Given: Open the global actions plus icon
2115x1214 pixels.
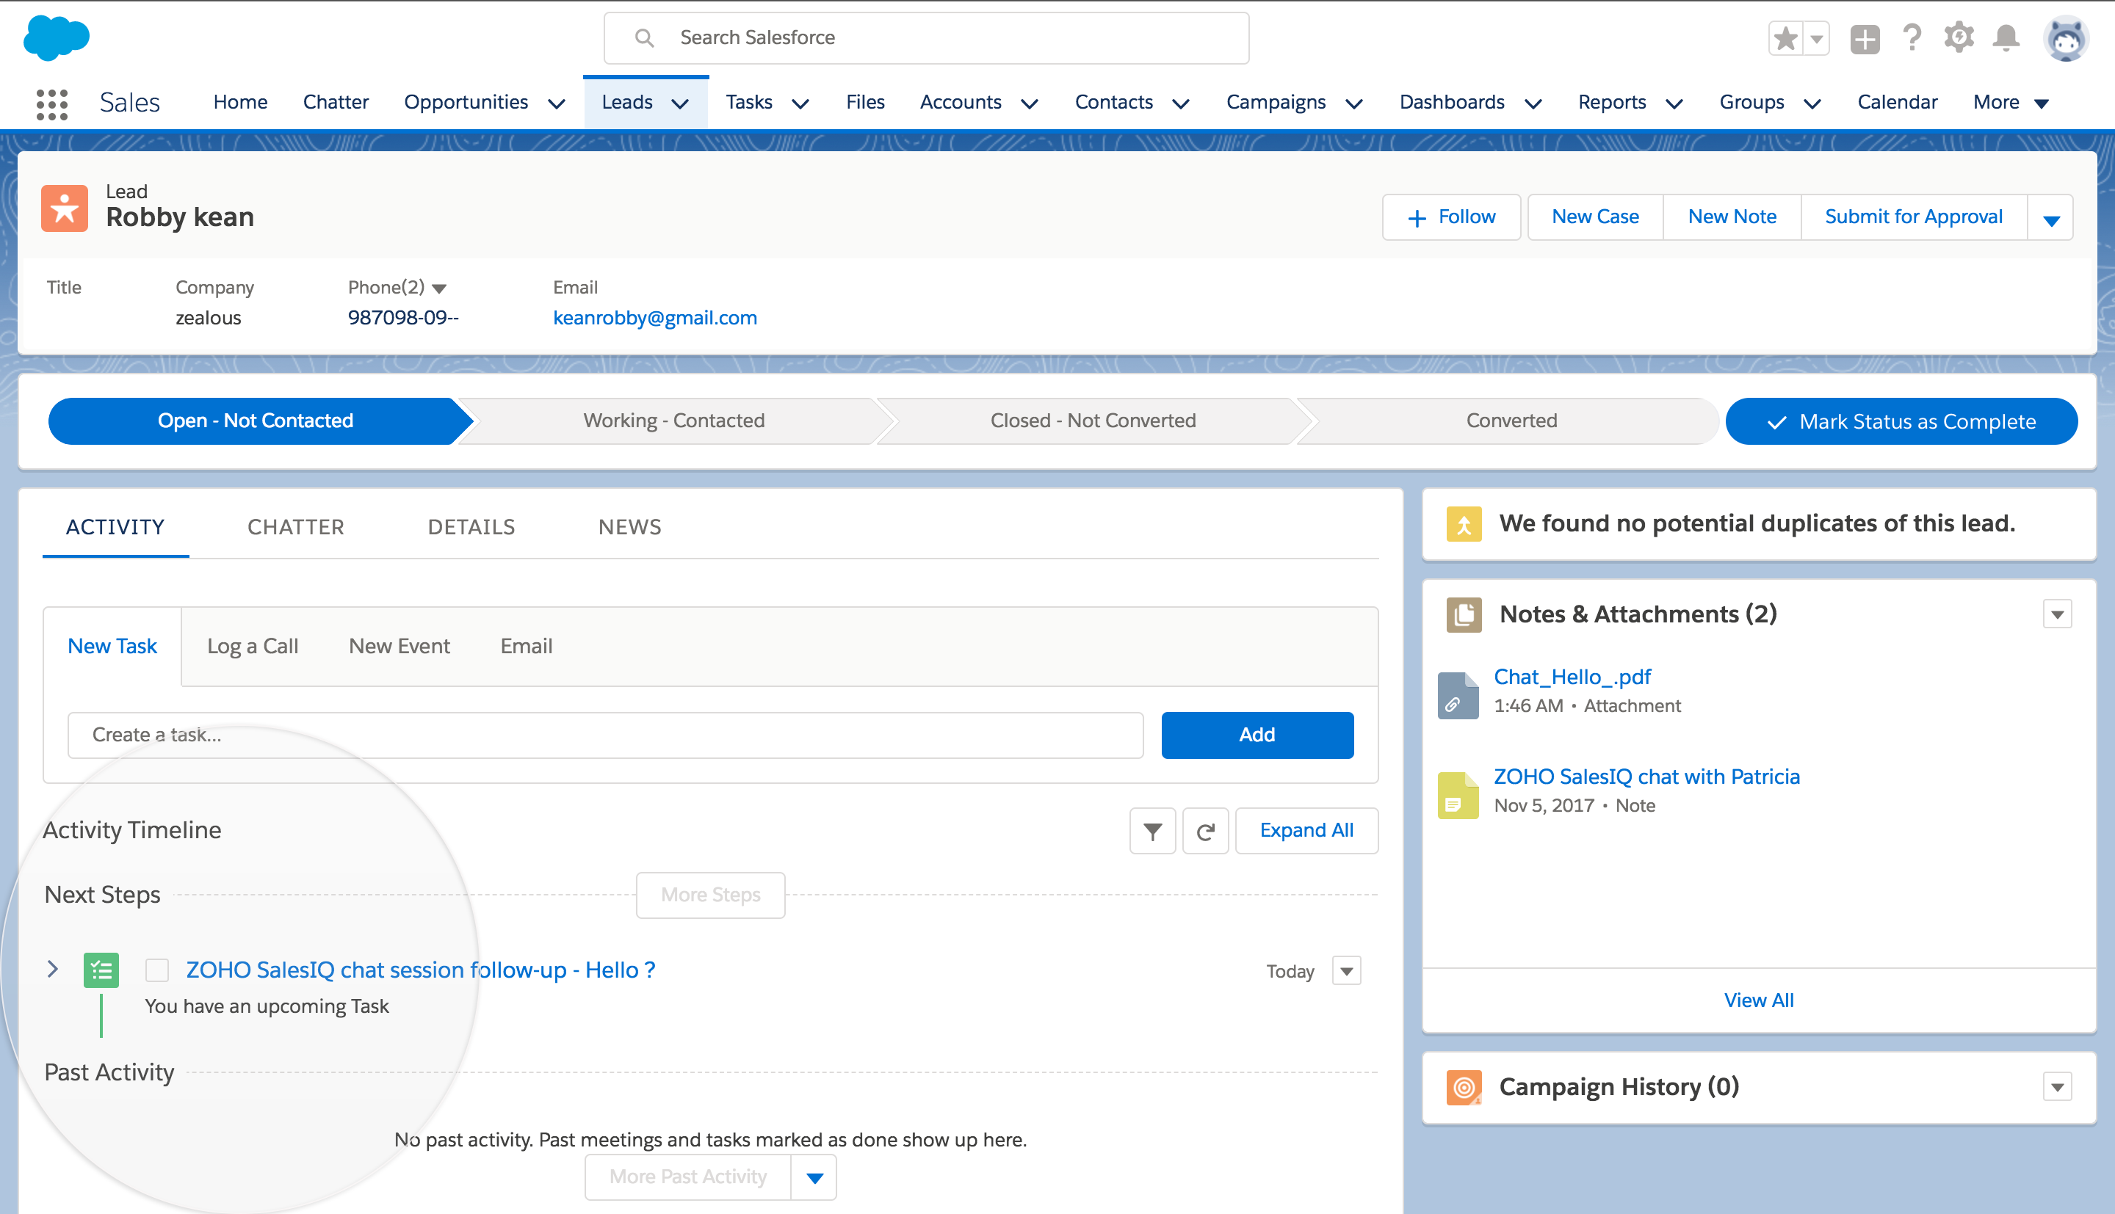Looking at the screenshot, I should click(x=1865, y=38).
